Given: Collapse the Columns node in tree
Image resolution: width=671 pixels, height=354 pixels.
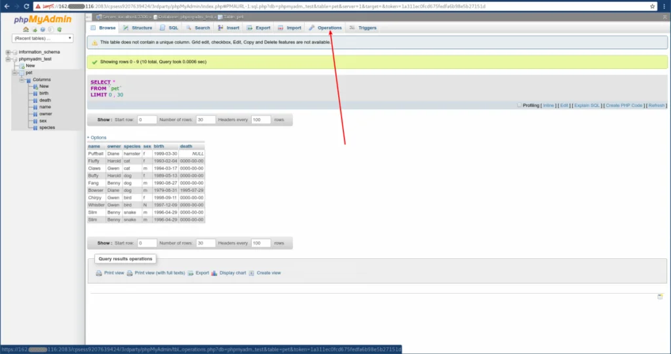Looking at the screenshot, I should pos(22,79).
